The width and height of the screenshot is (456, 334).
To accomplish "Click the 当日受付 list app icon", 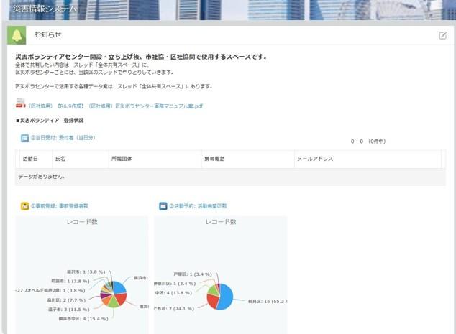I will pos(25,138).
